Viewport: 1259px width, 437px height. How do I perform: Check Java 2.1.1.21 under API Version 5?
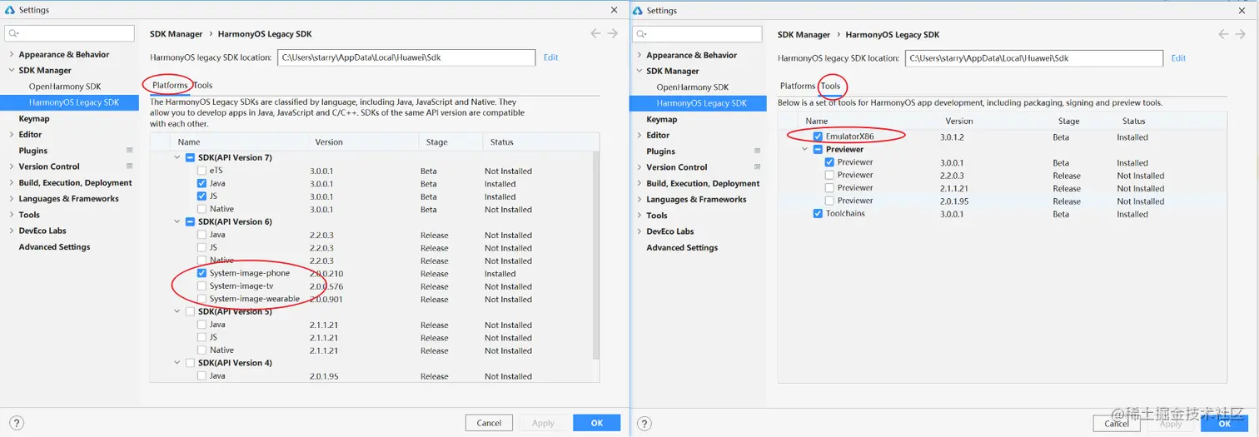coord(202,325)
